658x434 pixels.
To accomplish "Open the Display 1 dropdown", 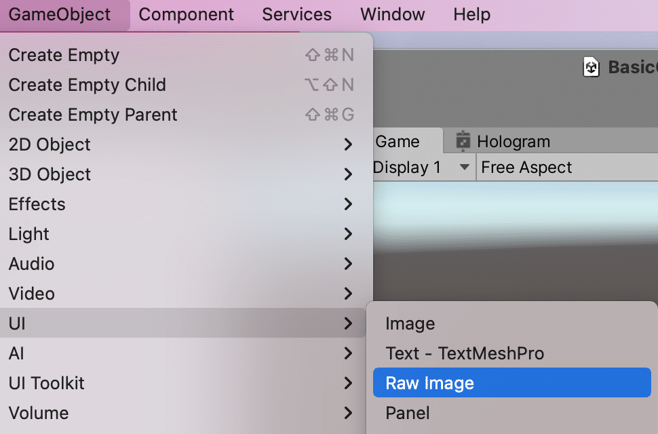I will (423, 167).
